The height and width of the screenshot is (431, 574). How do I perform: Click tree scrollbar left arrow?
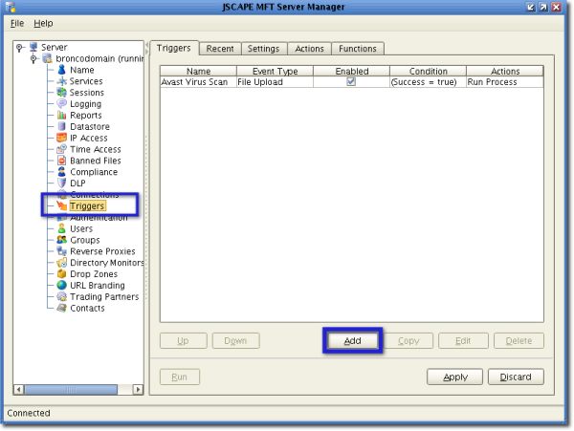click(19, 390)
